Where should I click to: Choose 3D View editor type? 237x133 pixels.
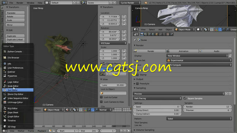(x=18, y=127)
